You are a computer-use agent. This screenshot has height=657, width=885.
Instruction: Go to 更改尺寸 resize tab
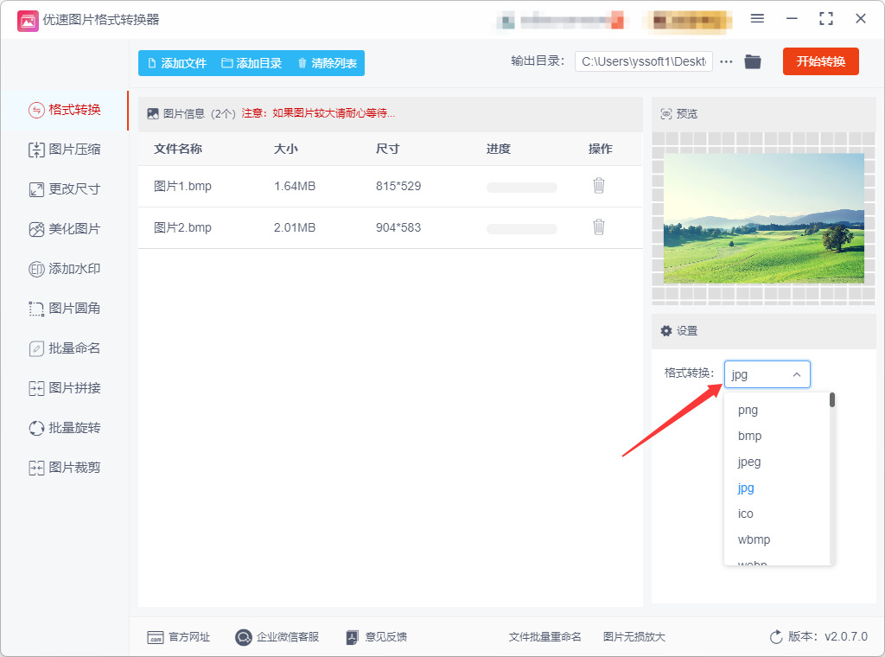click(x=64, y=189)
